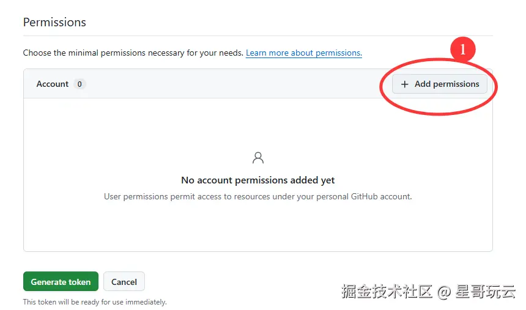Click the User permissions description text

[258, 197]
